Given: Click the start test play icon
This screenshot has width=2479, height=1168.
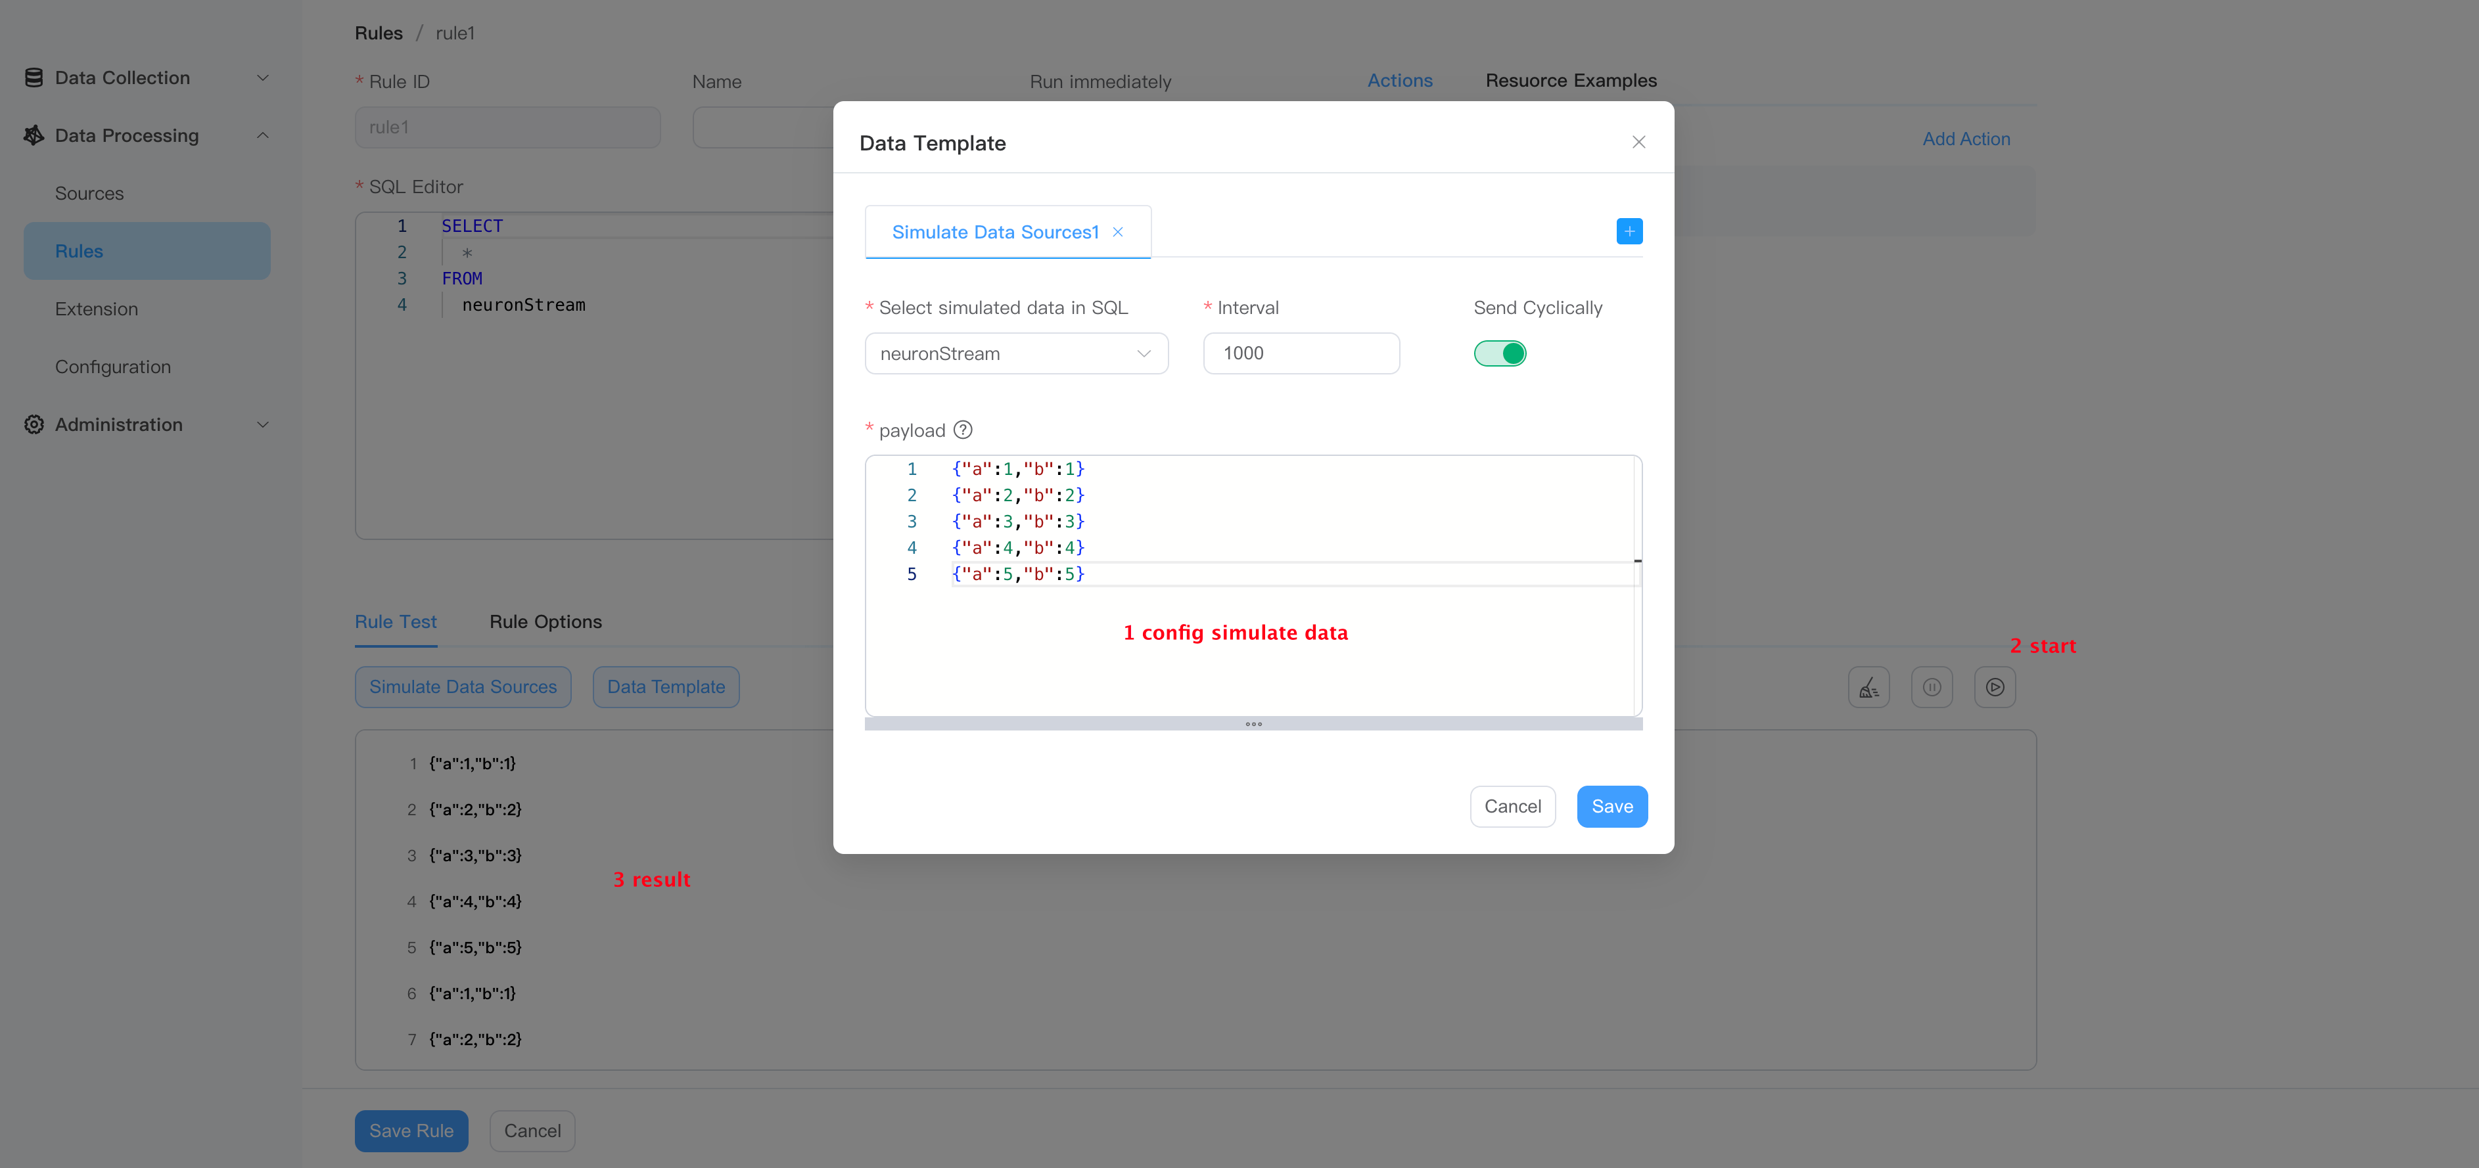Looking at the screenshot, I should pos(1994,687).
